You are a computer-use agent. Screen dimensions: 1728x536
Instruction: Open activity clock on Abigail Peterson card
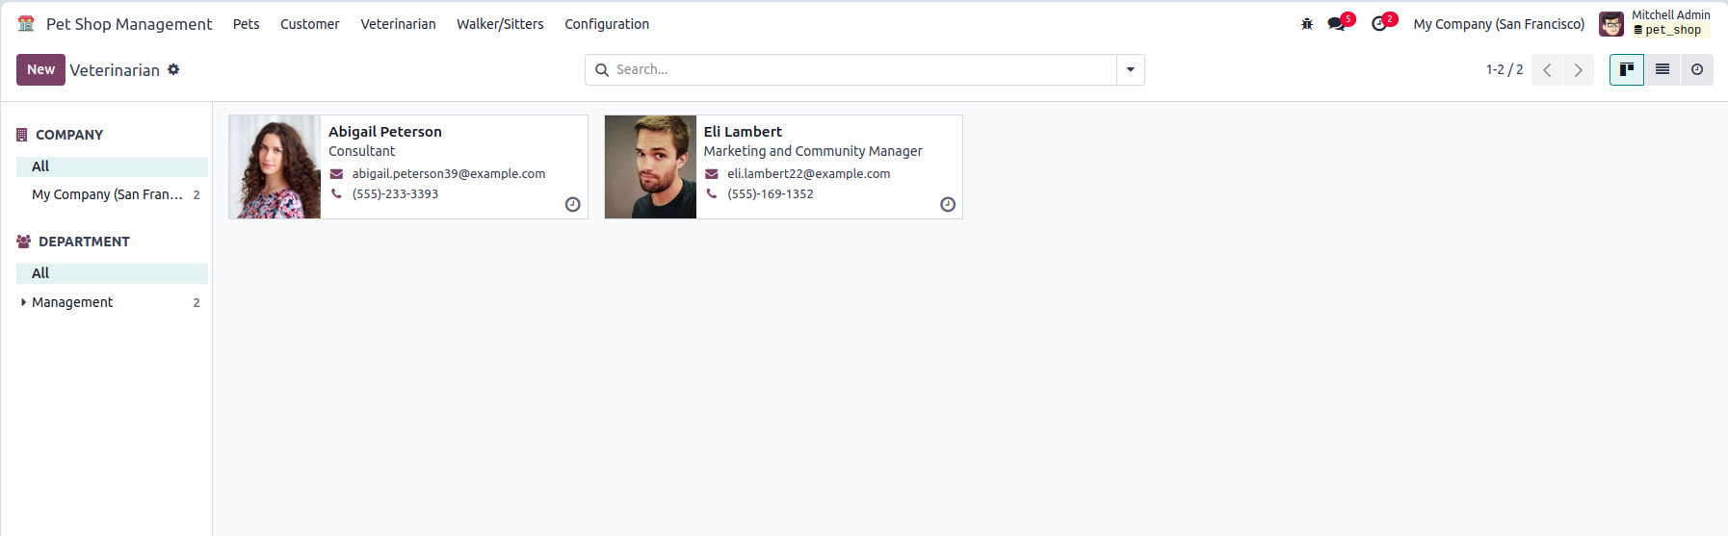click(572, 204)
